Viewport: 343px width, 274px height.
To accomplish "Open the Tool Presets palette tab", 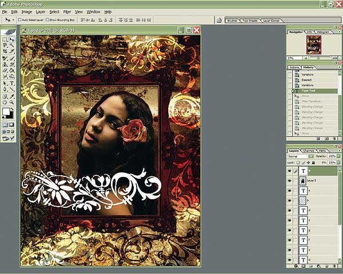I will click(250, 20).
